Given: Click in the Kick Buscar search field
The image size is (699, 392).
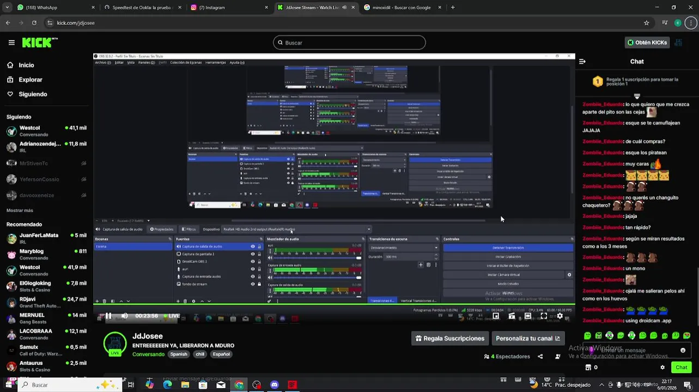Looking at the screenshot, I should tap(349, 42).
